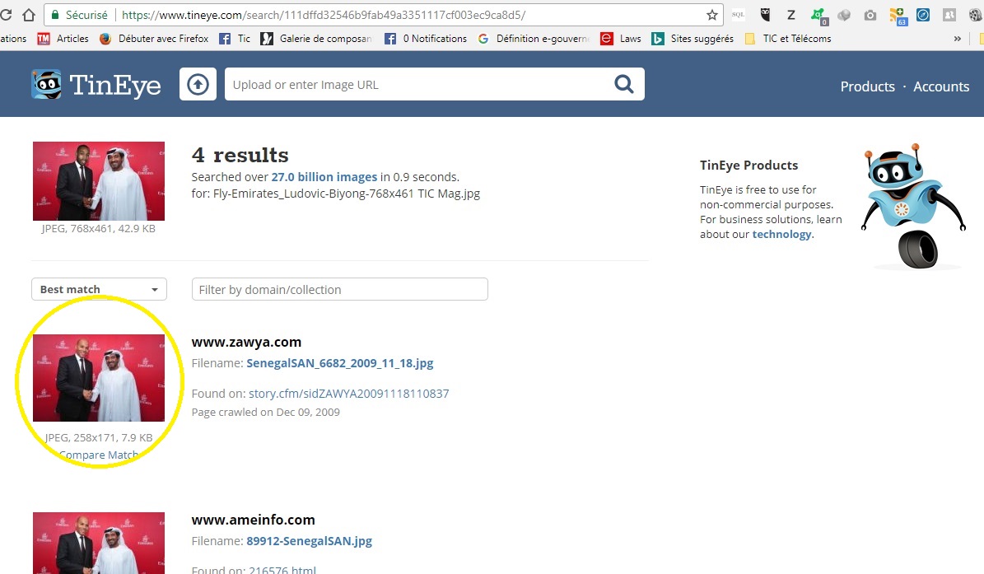Image resolution: width=984 pixels, height=574 pixels.
Task: Click the magnifying glass search icon
Action: 624,84
